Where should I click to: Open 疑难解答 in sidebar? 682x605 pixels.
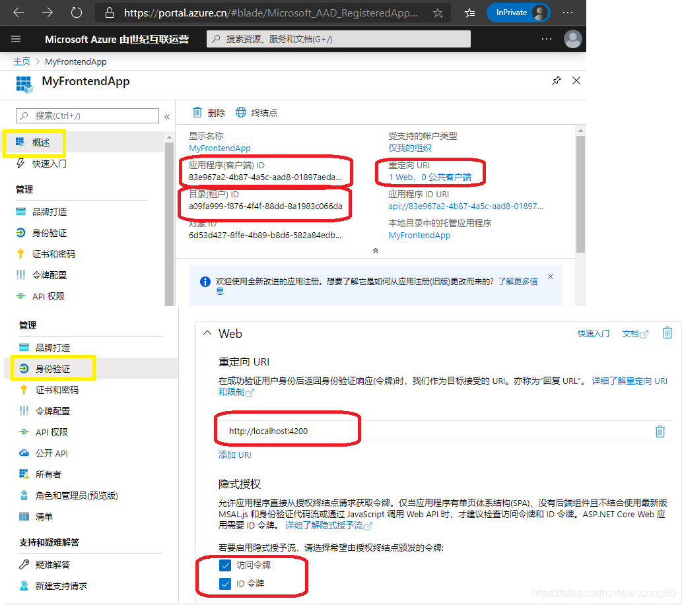45,565
